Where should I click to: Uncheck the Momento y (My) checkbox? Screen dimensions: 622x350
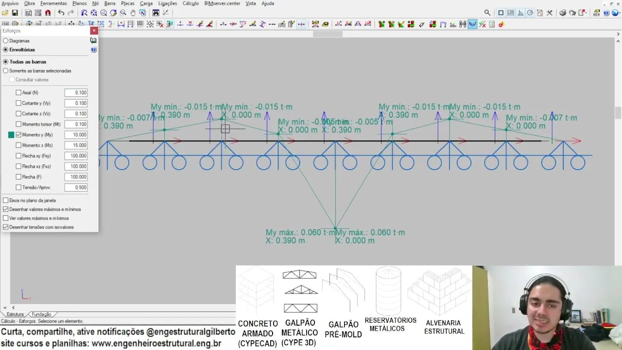[18, 135]
